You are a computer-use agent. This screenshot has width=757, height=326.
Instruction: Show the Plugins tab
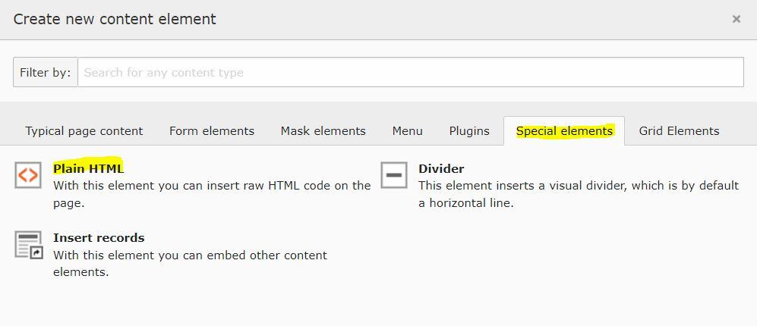point(468,131)
